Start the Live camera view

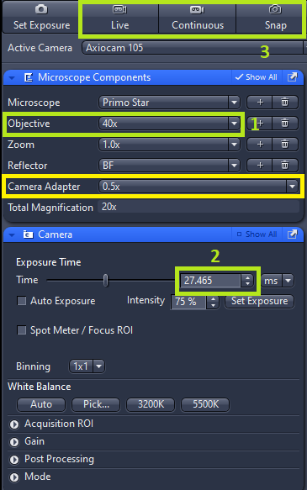(120, 18)
